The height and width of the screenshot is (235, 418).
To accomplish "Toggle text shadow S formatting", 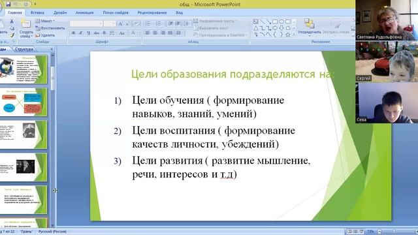I will 104,33.
